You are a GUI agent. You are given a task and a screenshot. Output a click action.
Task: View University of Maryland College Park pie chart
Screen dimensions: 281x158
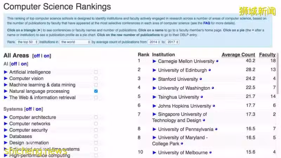click(182, 144)
